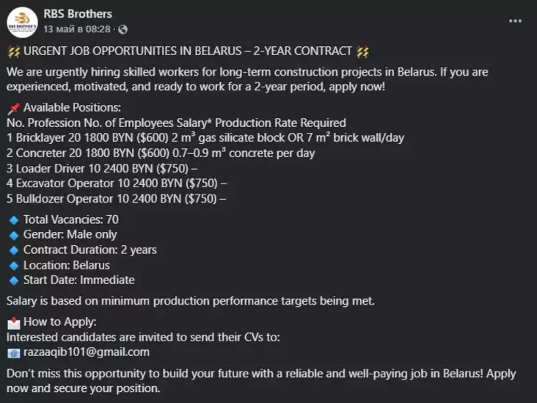Click the construction emoji before URGENT JOB
Image resolution: width=537 pixels, height=403 pixels.
(14, 51)
